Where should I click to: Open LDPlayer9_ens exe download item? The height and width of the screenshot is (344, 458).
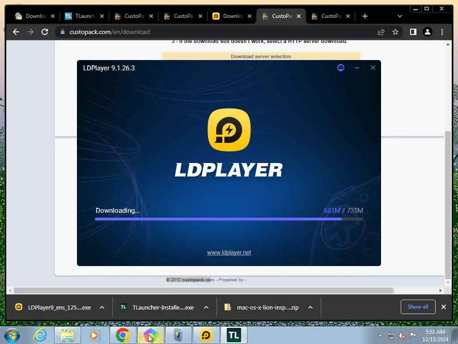point(53,307)
